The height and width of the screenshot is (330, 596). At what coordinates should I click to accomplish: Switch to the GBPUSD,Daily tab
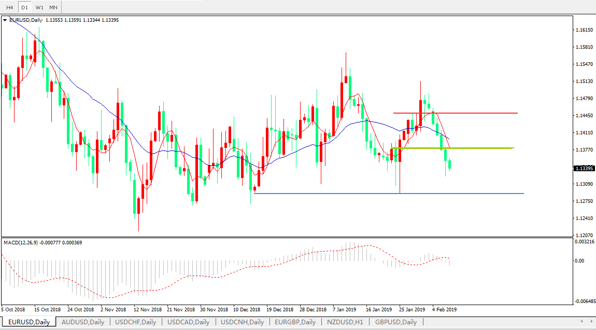pos(395,322)
